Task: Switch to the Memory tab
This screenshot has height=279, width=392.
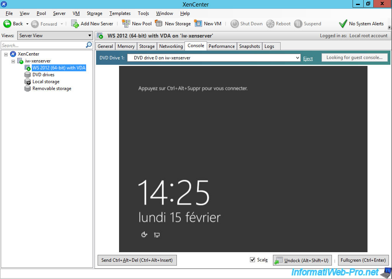Action: (126, 46)
